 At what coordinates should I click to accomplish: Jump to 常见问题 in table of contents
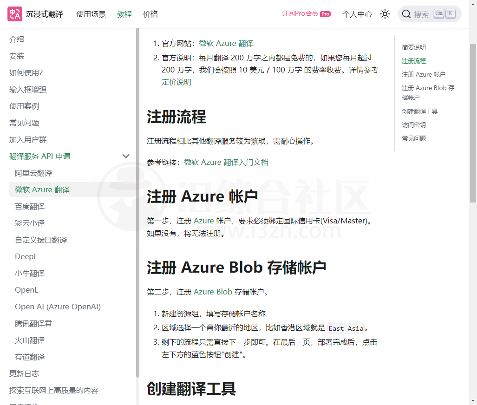coord(414,138)
